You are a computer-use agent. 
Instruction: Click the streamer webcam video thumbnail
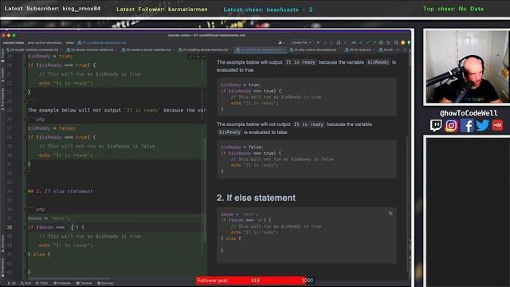click(x=467, y=67)
